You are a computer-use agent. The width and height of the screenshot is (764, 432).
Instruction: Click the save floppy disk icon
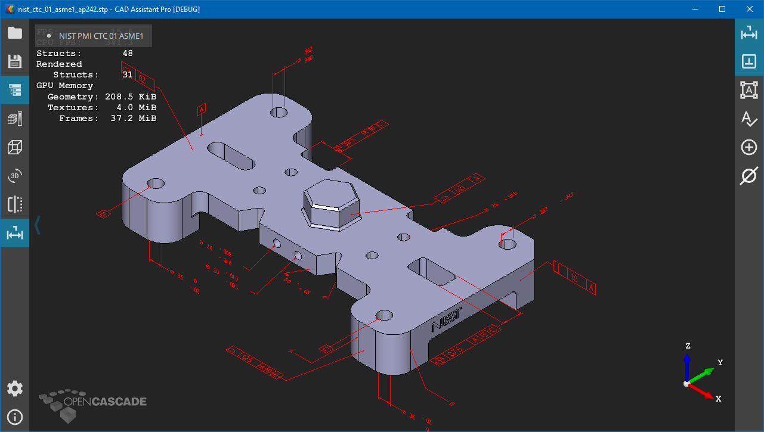(14, 61)
